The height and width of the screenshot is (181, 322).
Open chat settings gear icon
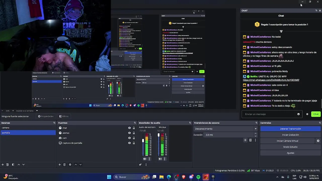[307, 114]
